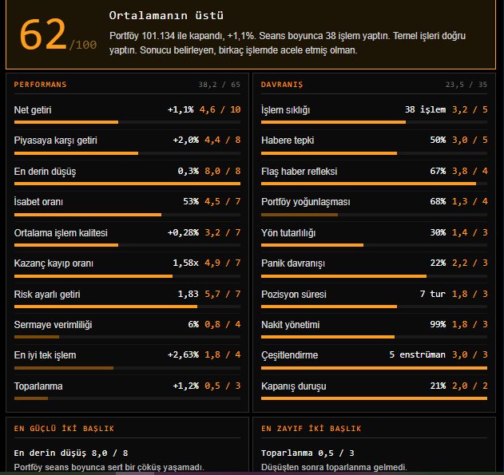Select the 'Nakit yönetimi' label
Viewport: 504px width, 475px height.
coord(290,325)
